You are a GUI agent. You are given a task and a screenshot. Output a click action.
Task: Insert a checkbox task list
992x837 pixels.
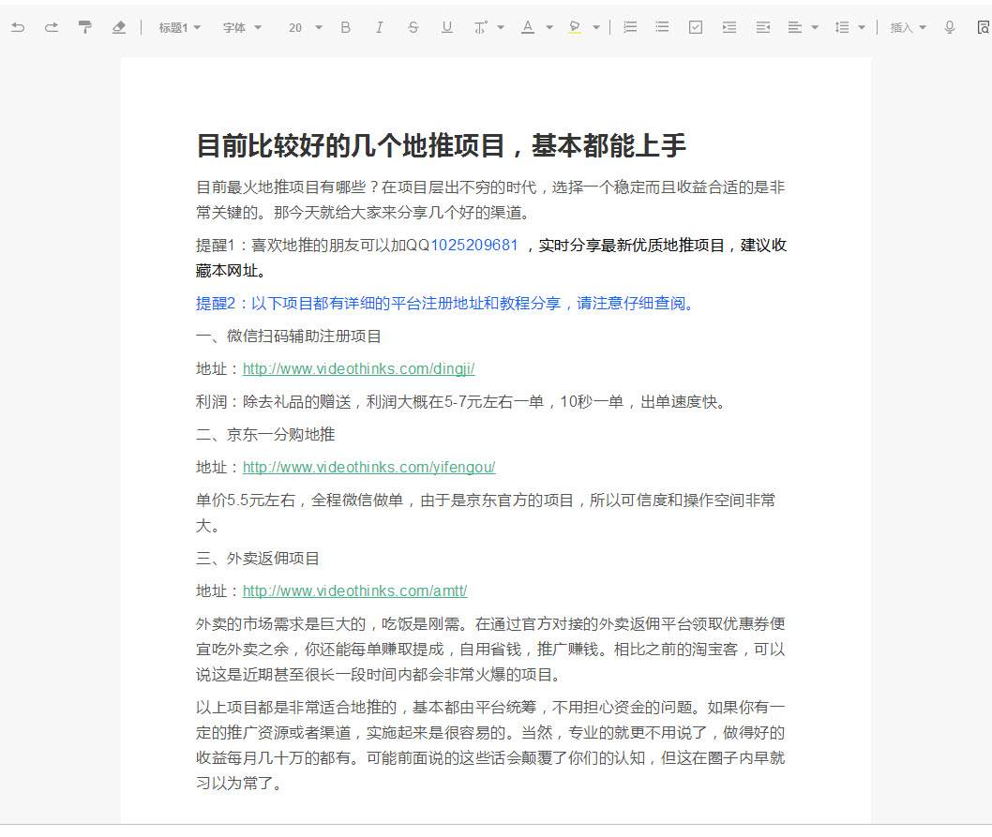click(696, 27)
